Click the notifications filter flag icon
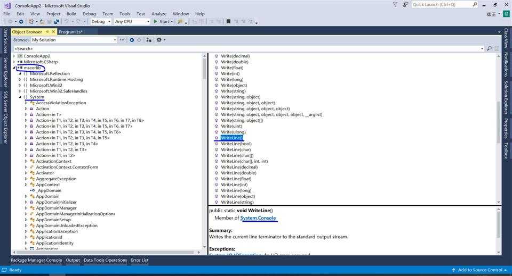The width and height of the screenshot is (512, 276). (x=395, y=5)
